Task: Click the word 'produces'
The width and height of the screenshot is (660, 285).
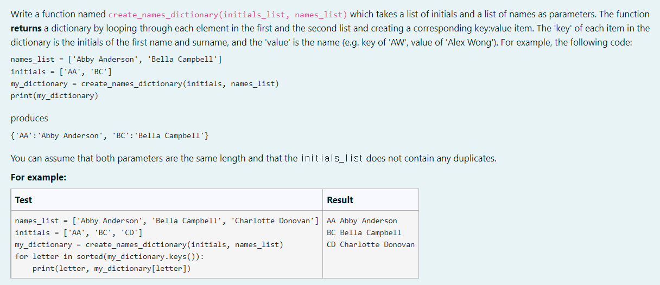Action: (x=29, y=118)
